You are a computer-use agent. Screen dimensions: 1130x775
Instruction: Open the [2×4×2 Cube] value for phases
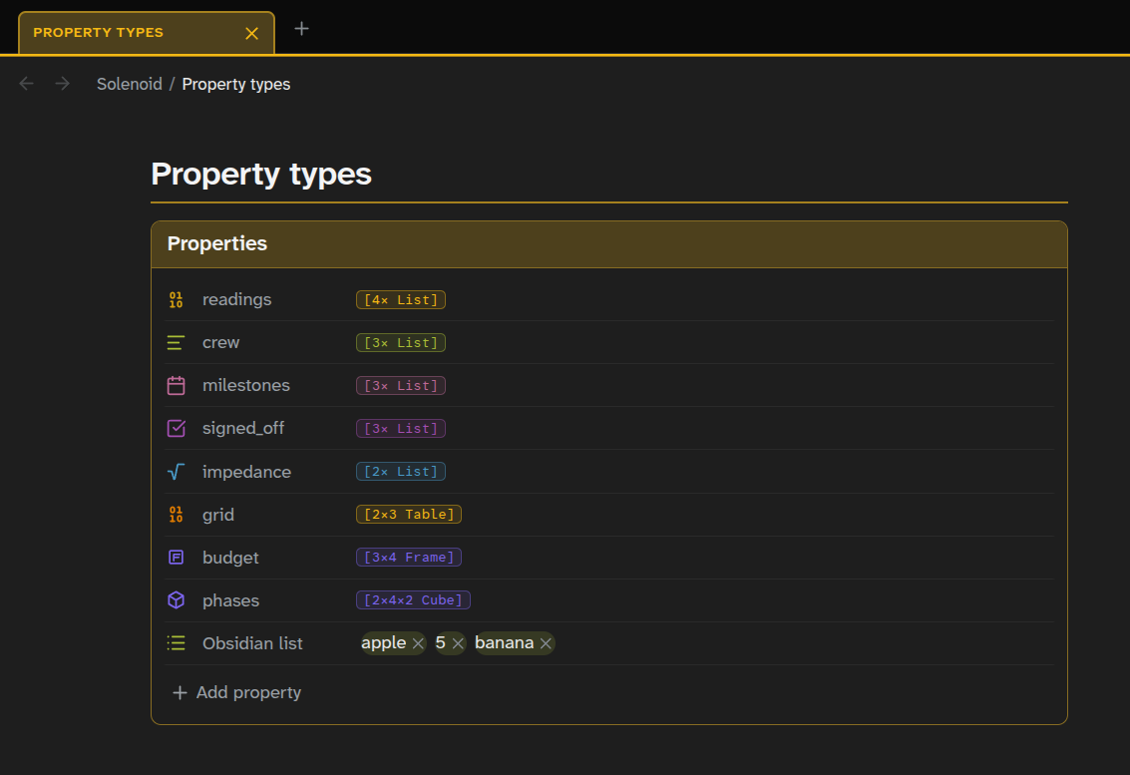point(413,599)
